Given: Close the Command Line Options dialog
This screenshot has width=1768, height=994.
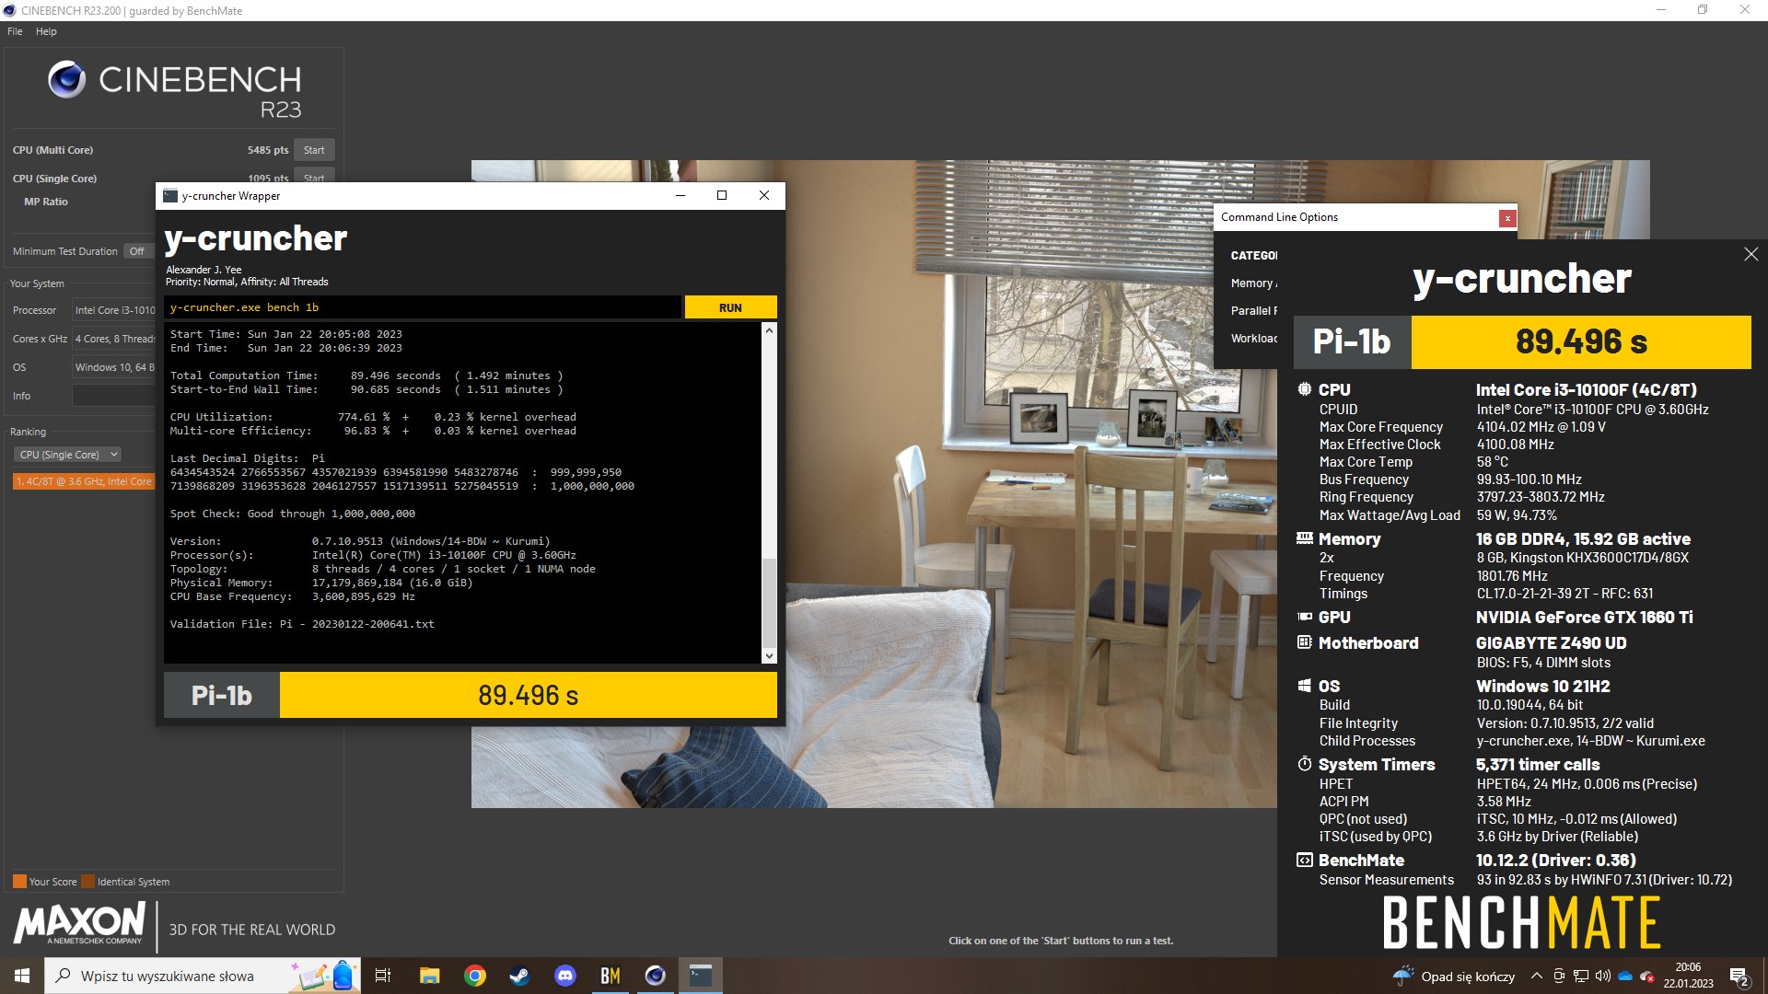Looking at the screenshot, I should coord(1507,218).
